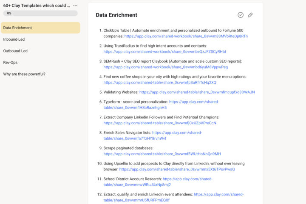Click the text 'Using TrustRadius to find high-intent accounts'
Image resolution: width=306 pixels, height=204 pixels.
[x=143, y=46]
